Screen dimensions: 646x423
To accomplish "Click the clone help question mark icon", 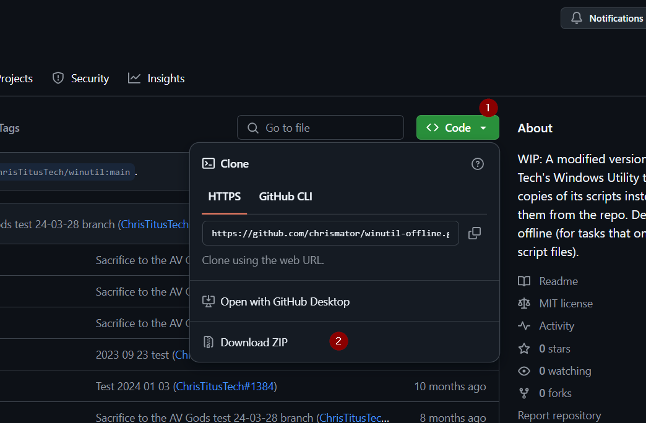I will [x=478, y=164].
